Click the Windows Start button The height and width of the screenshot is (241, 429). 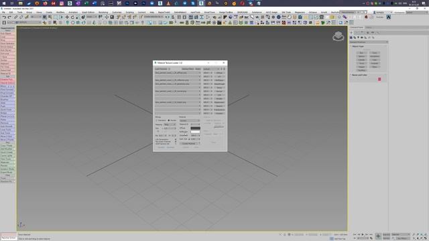click(4, 3)
